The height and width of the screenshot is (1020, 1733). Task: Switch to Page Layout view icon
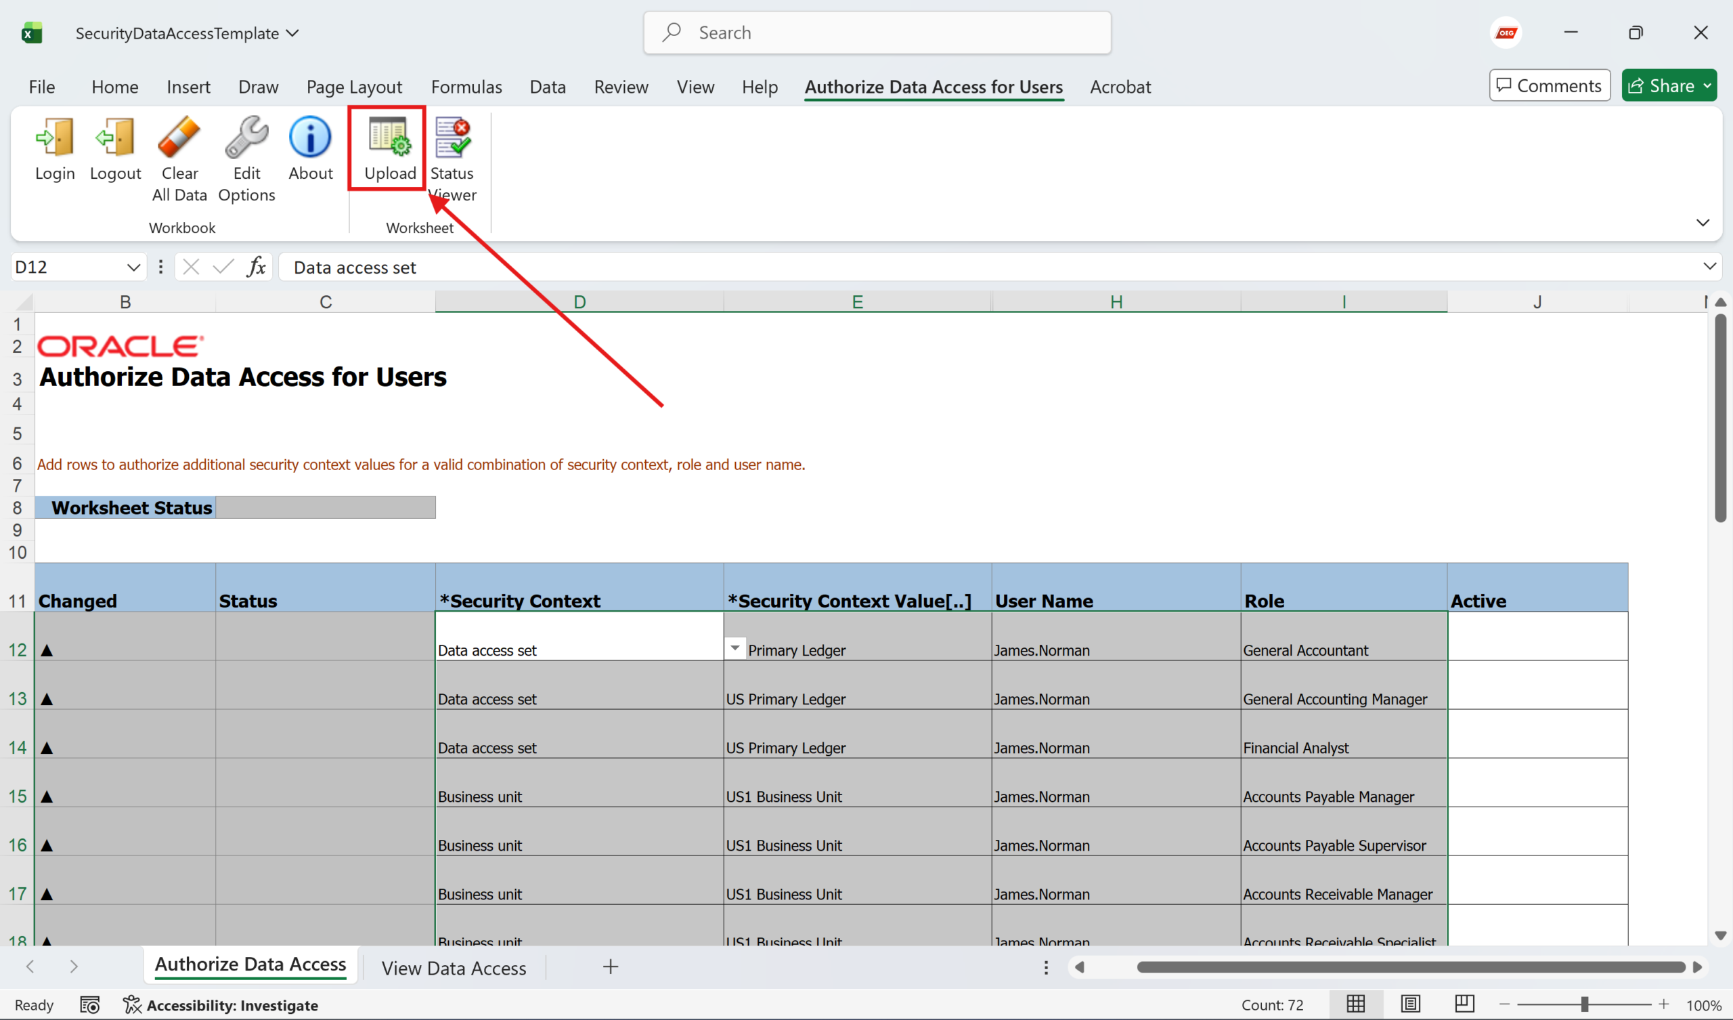(1410, 1004)
